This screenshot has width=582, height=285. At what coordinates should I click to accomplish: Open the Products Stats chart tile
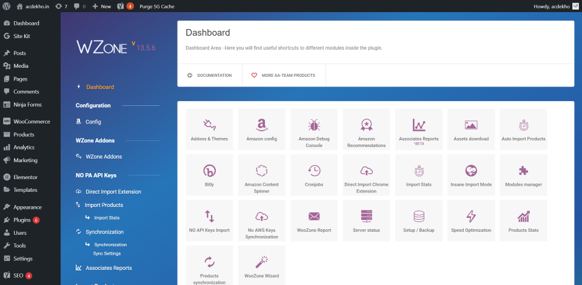[x=523, y=220]
